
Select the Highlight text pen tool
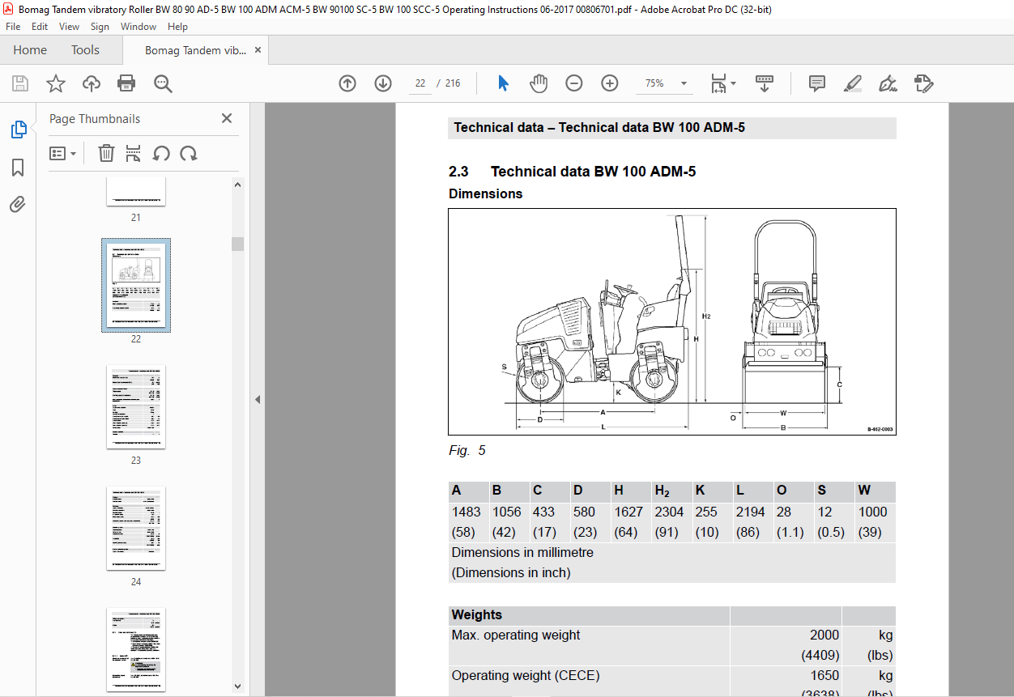click(852, 83)
